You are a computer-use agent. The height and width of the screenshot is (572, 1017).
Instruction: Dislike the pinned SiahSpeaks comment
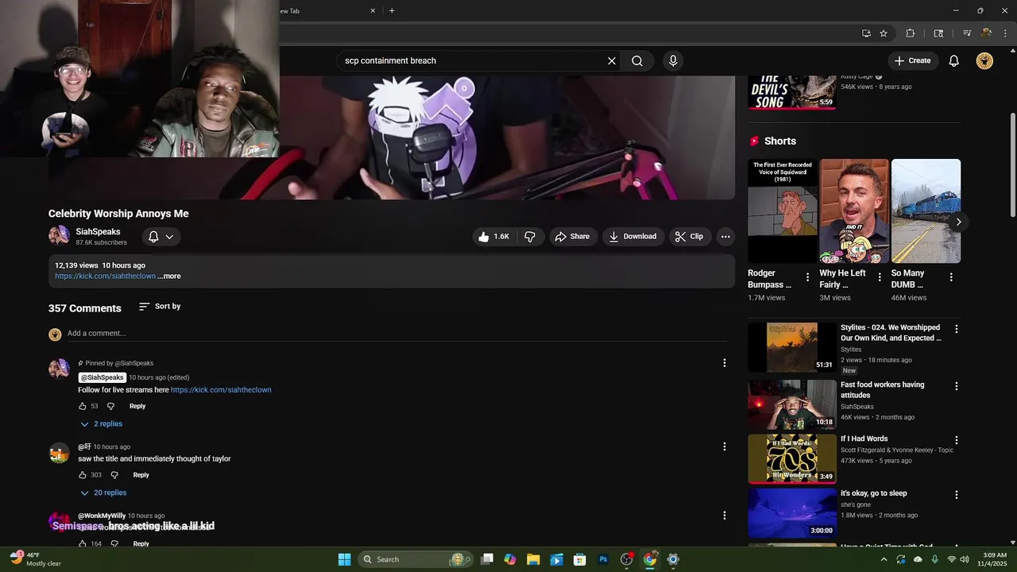(x=110, y=406)
